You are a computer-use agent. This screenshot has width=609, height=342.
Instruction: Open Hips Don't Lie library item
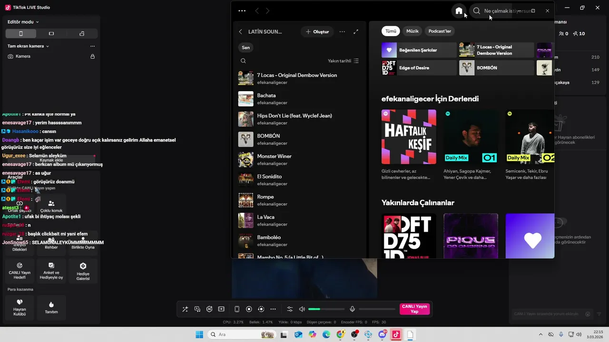[299, 119]
